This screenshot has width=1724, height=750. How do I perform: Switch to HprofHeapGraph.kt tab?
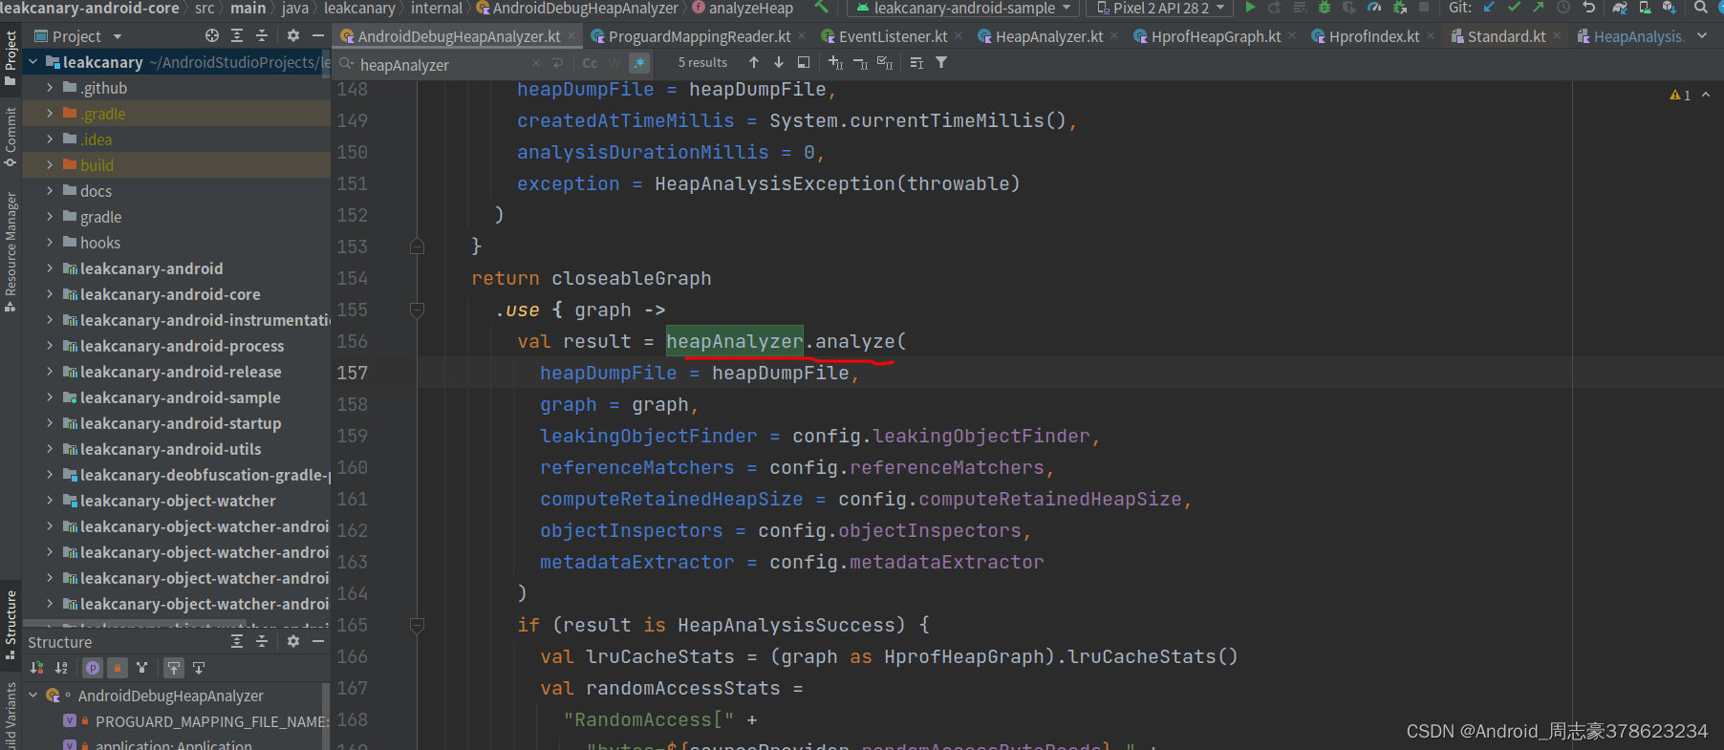coord(1215,36)
